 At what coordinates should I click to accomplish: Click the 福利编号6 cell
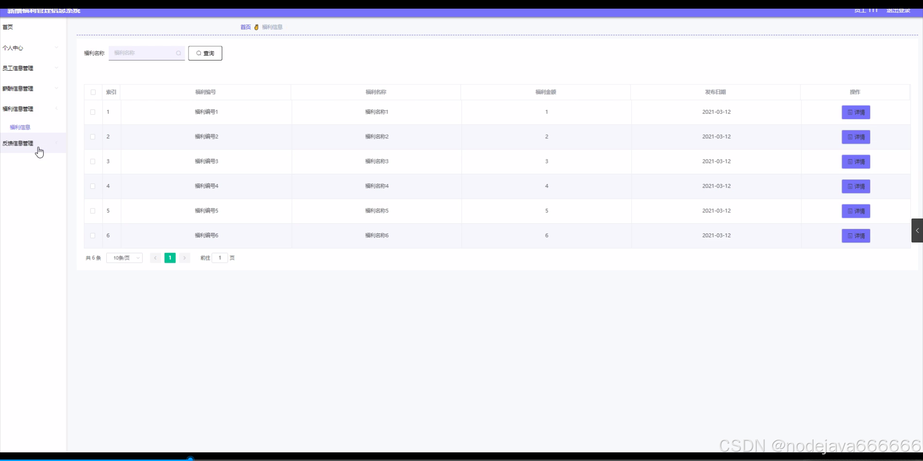click(207, 236)
